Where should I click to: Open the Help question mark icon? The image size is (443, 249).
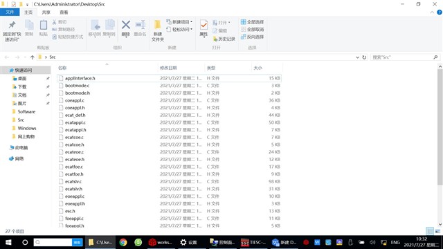click(x=440, y=12)
